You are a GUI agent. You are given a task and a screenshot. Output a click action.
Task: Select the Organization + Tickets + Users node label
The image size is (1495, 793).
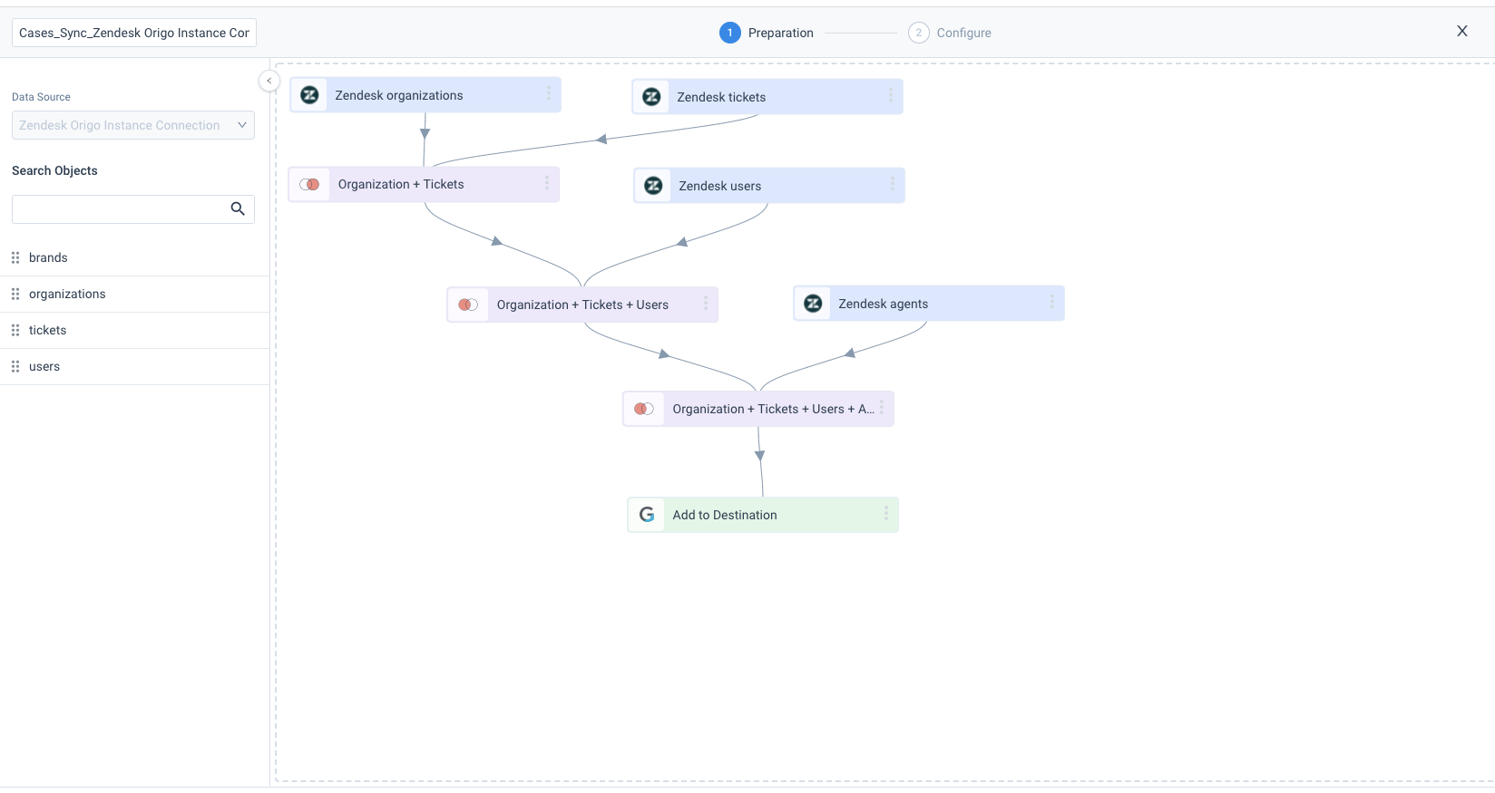[582, 305]
